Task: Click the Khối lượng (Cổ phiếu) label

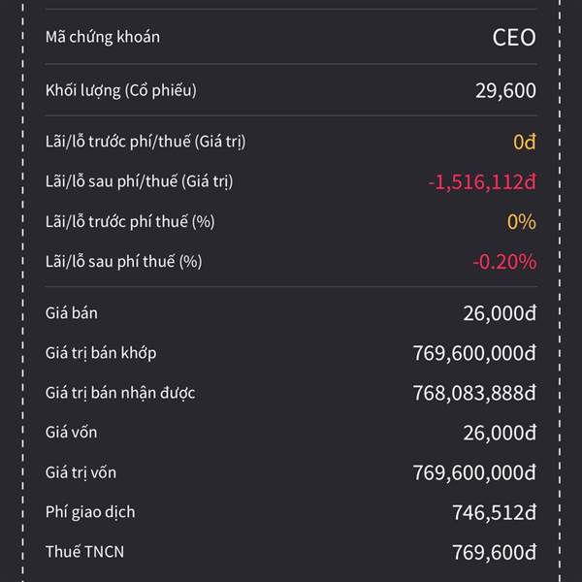Action: (x=121, y=91)
